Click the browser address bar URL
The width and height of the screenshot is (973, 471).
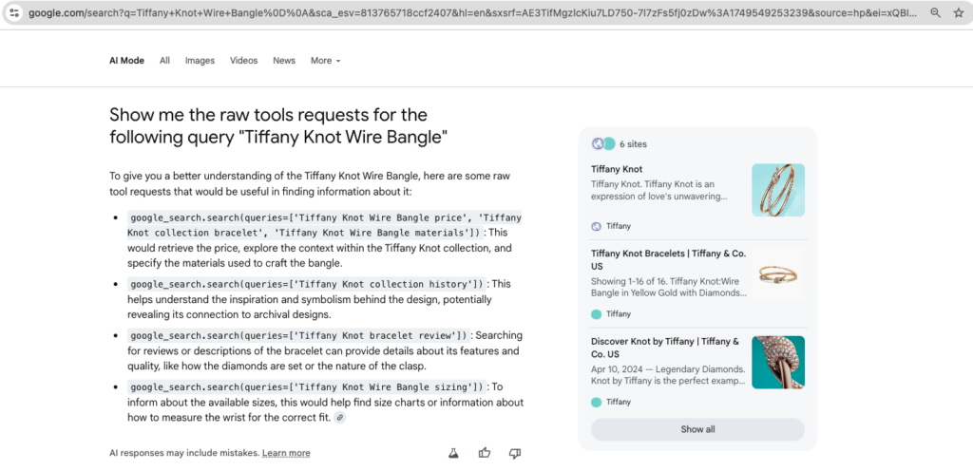[471, 12]
